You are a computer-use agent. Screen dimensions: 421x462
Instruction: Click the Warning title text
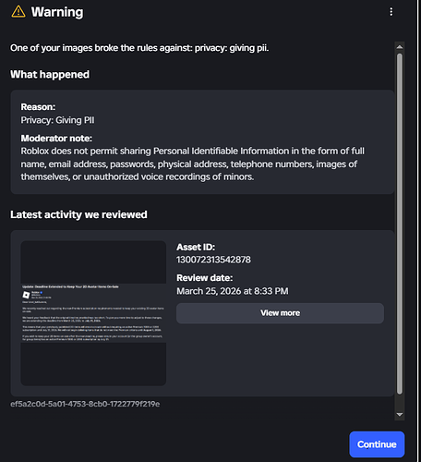[57, 12]
